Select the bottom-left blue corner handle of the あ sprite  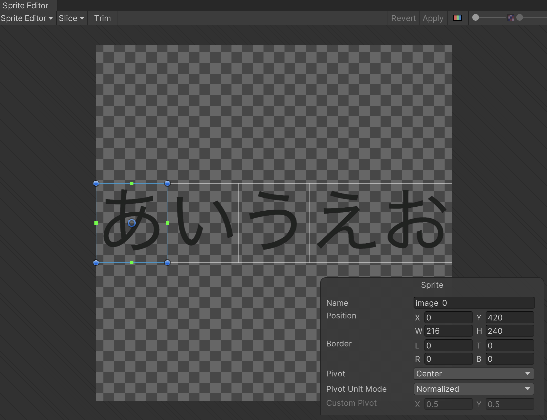click(96, 263)
